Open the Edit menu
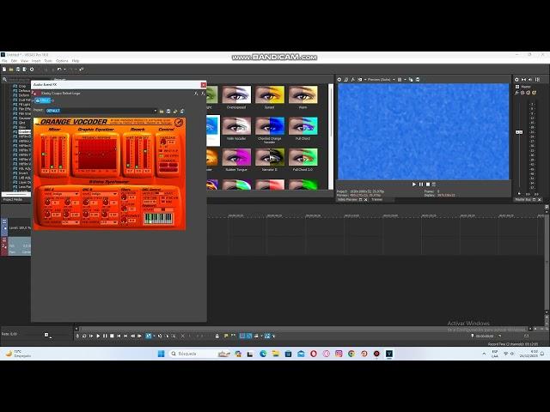550x412 pixels. click(x=14, y=61)
